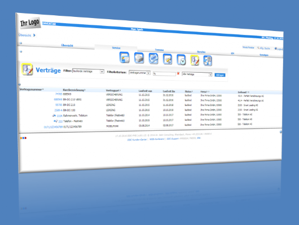The image size is (299, 225).
Task: Select the blue ticket icon in the toolbar
Action: tap(153, 59)
